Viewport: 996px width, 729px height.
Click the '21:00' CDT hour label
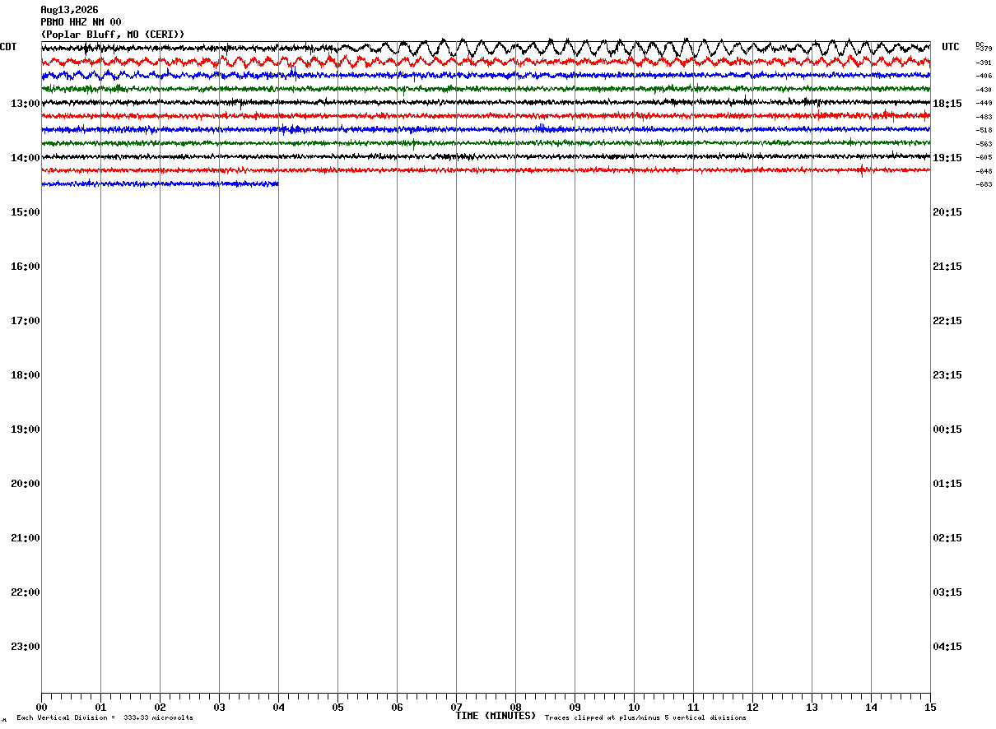point(26,538)
